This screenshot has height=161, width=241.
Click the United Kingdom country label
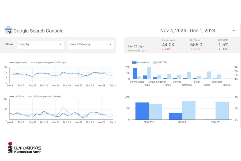[x=157, y=82]
